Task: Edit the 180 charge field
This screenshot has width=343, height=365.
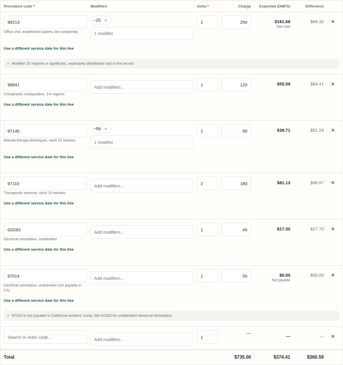Action: click(236, 183)
